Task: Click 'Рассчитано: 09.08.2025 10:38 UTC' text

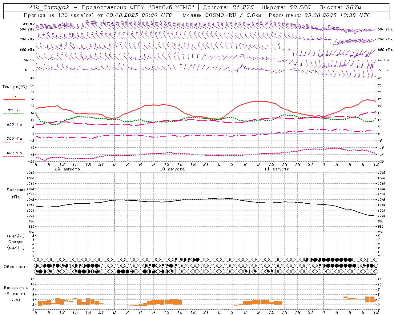Action: click(x=320, y=15)
